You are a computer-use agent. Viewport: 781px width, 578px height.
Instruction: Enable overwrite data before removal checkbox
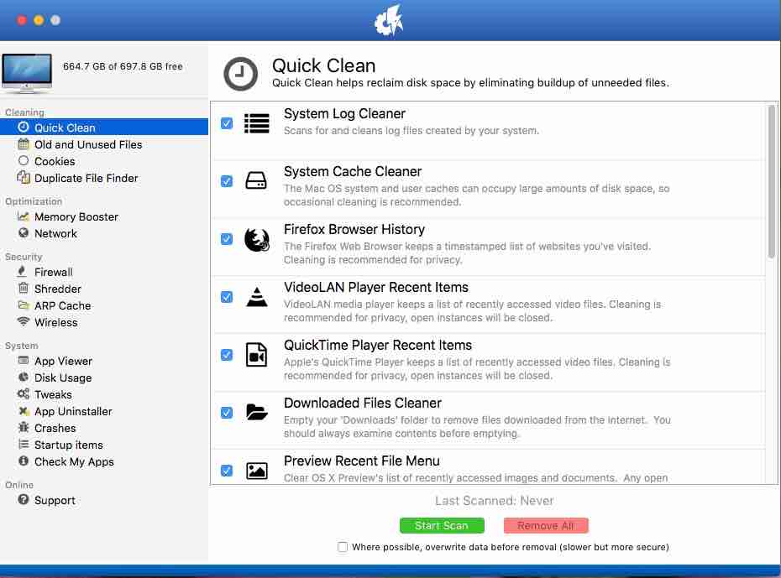[x=343, y=547]
